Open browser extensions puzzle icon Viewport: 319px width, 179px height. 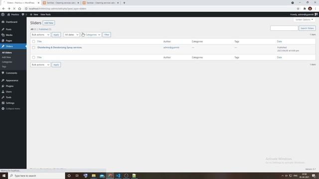pos(305,9)
